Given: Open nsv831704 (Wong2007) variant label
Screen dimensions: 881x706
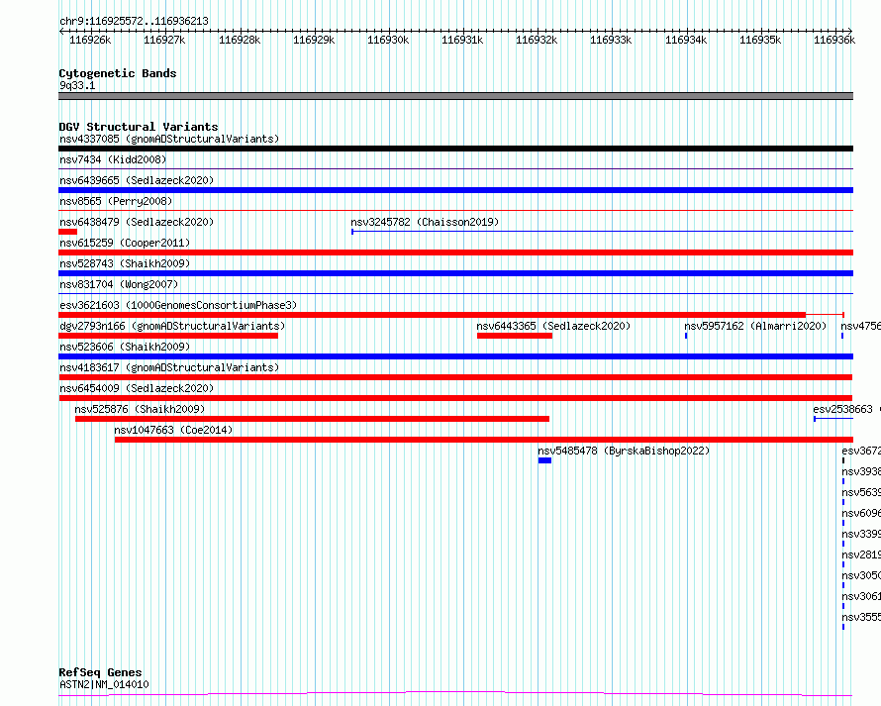Looking at the screenshot, I should point(119,284).
